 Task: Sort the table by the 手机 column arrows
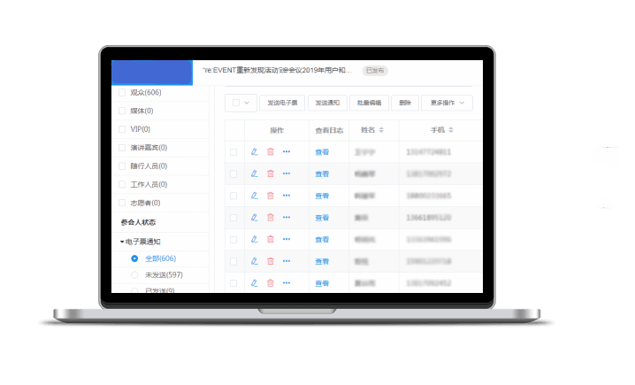coord(451,130)
